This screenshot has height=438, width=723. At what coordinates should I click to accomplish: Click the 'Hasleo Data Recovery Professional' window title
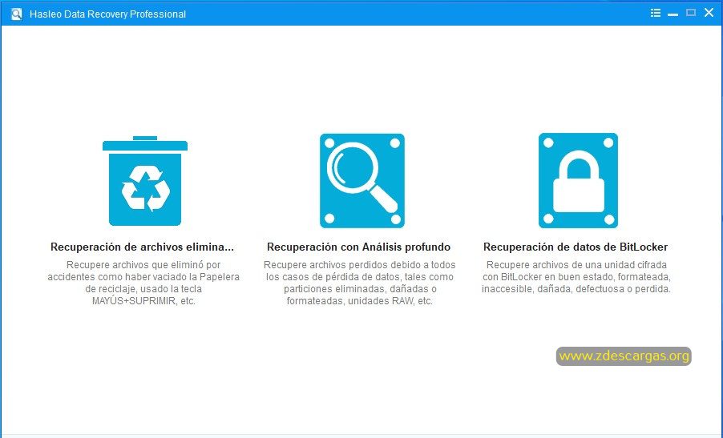(107, 14)
